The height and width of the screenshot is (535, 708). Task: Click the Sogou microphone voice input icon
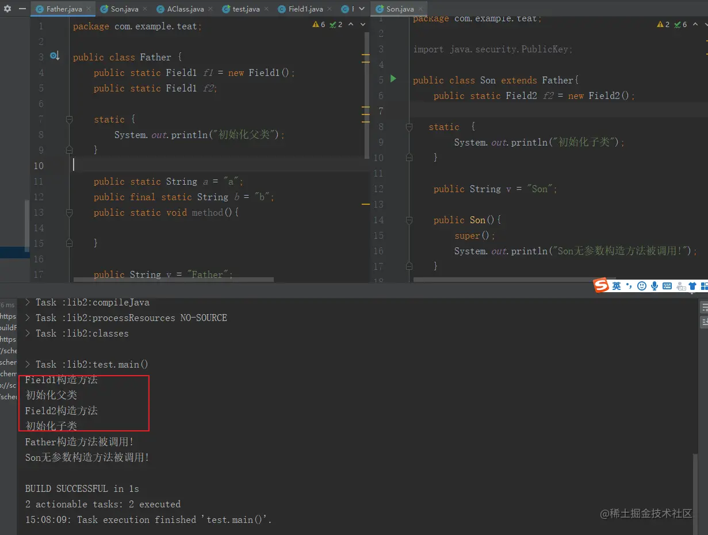[655, 286]
